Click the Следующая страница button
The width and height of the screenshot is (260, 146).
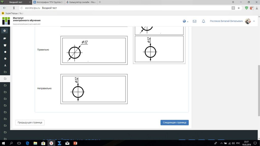[174, 123]
